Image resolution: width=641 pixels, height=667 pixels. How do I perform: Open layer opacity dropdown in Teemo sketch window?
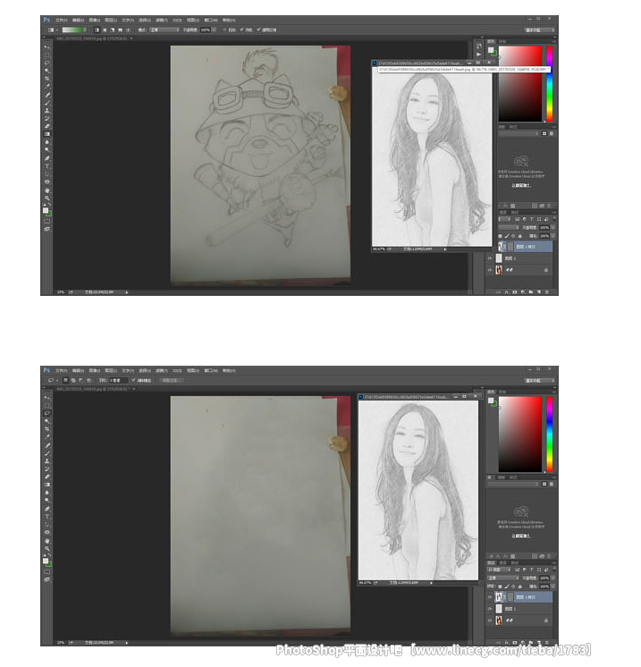point(552,228)
